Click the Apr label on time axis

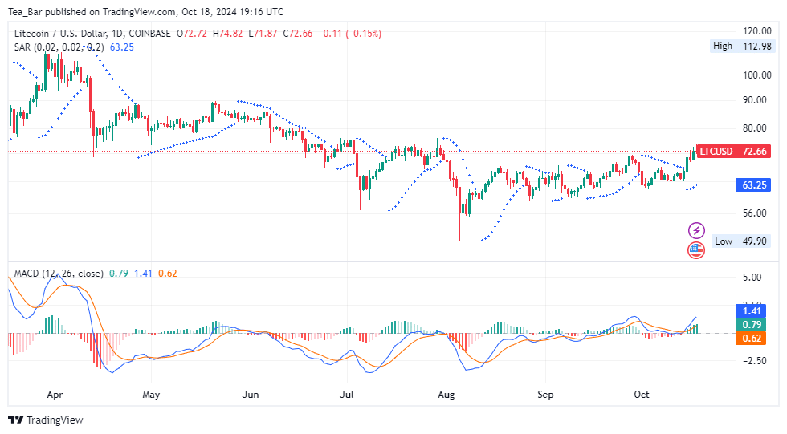tap(55, 395)
